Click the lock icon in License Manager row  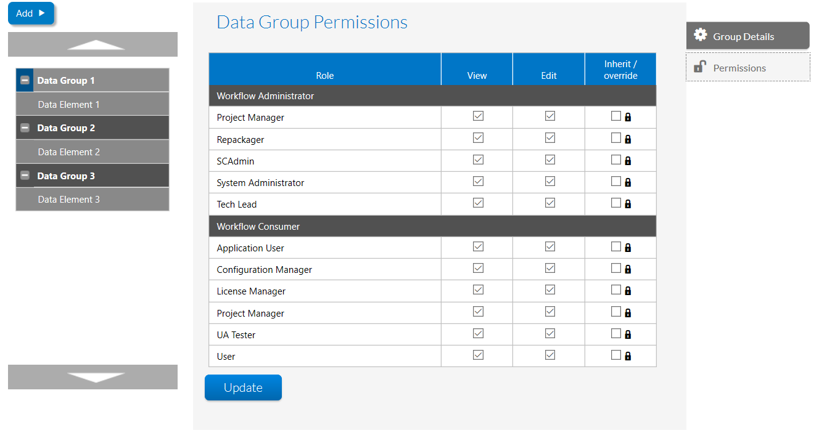pyautogui.click(x=628, y=291)
